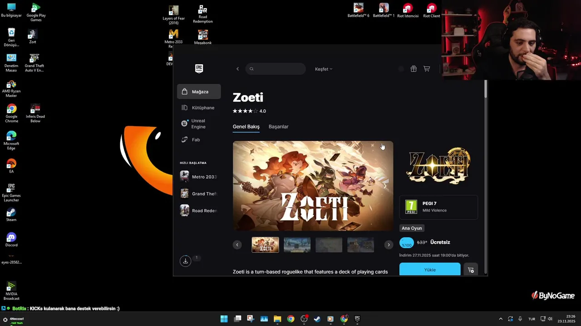Launch Metro 2033 from quick launch
The height and width of the screenshot is (326, 581).
(x=199, y=177)
